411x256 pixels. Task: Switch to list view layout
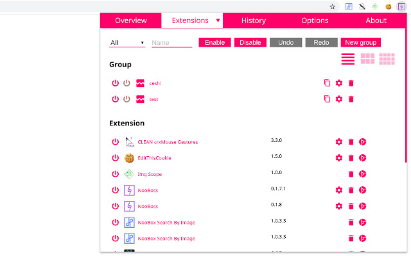[x=348, y=59]
